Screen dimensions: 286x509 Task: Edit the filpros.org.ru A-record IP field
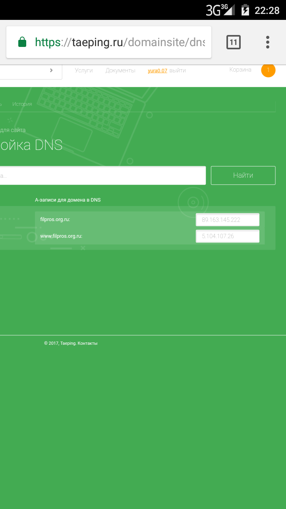228,220
